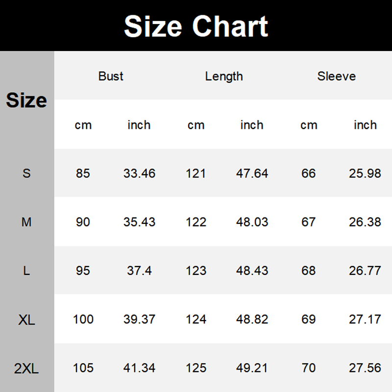The width and height of the screenshot is (392, 392).
Task: Select the L size row label
Action: (26, 270)
